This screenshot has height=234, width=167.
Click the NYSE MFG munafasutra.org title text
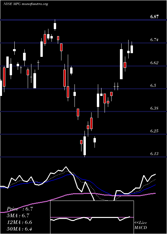coord(25,4)
